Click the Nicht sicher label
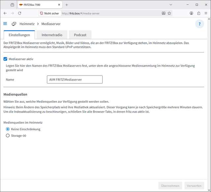Screen dimensions: 211x192 (x=51, y=13)
